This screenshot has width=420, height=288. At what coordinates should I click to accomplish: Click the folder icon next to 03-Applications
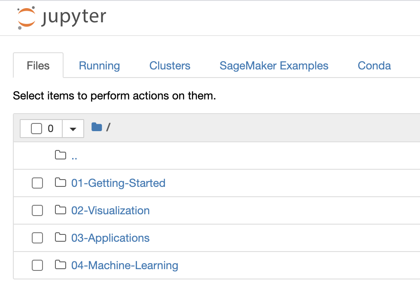[61, 237]
